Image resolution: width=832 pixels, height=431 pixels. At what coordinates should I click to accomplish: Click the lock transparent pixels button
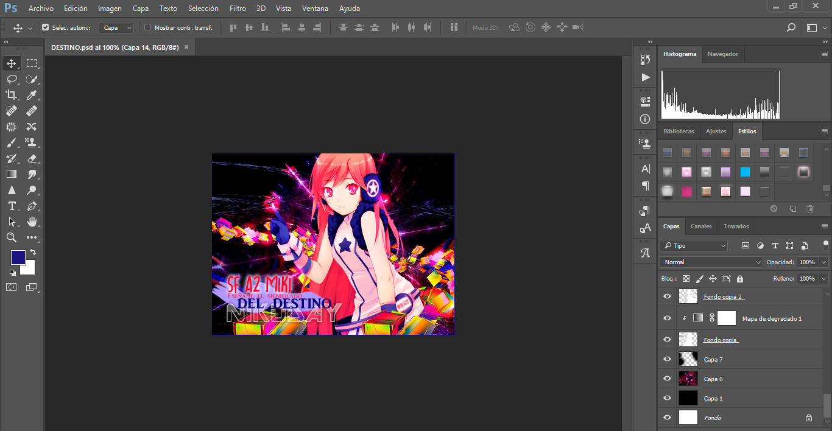point(686,279)
